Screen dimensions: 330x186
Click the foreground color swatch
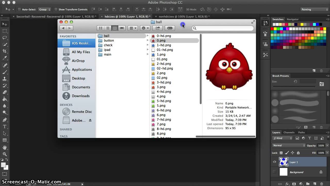pos(3,165)
